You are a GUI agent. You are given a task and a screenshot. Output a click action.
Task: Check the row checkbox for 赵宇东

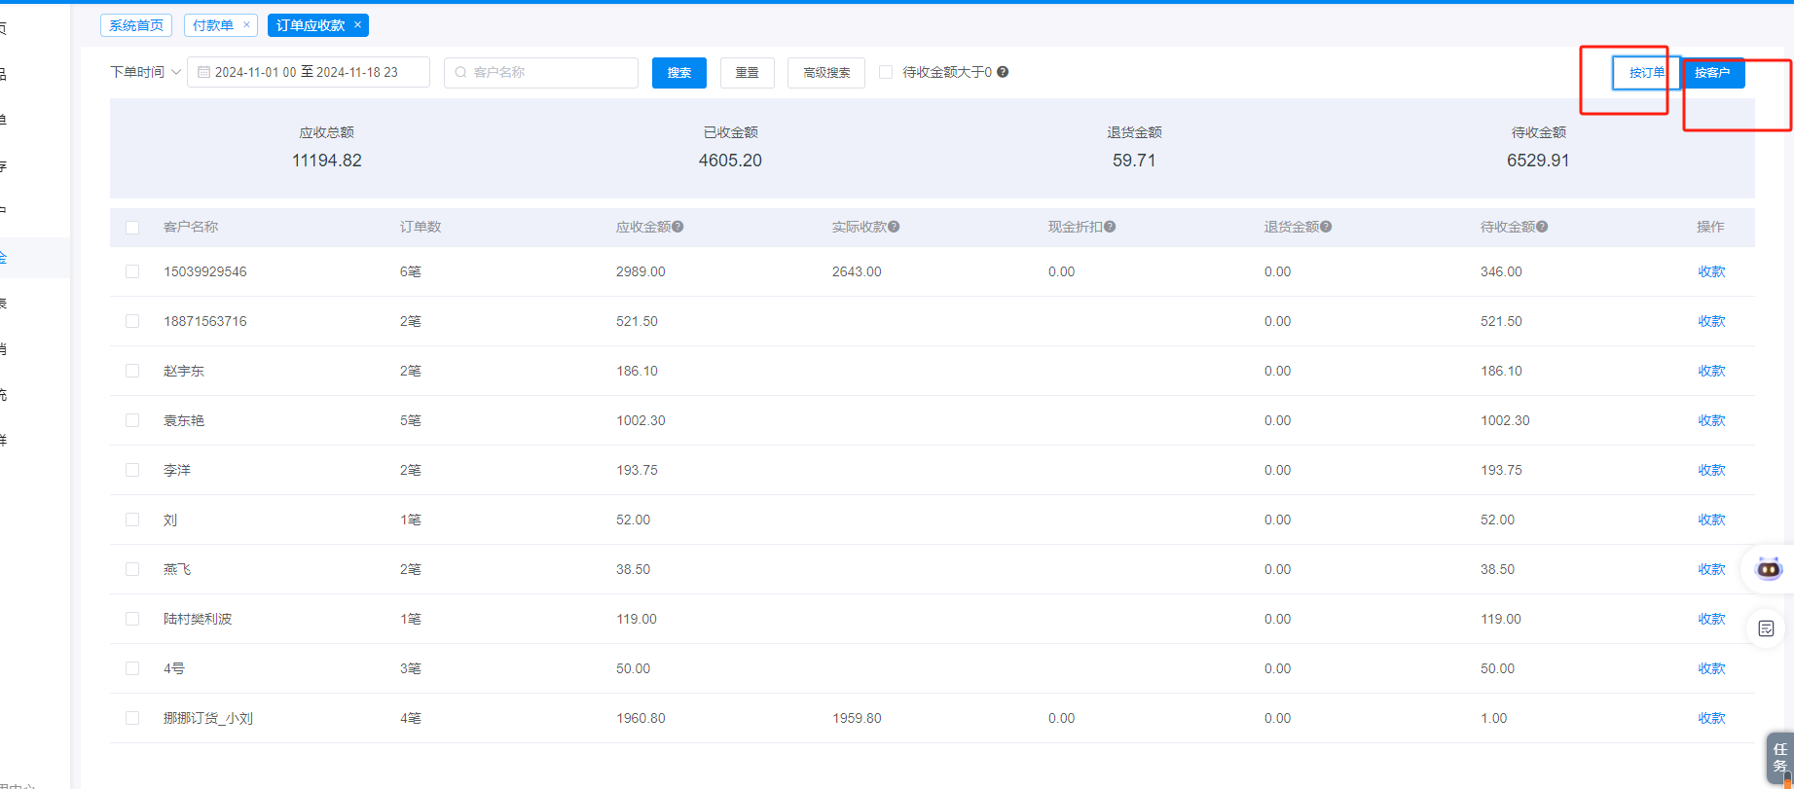coord(132,371)
